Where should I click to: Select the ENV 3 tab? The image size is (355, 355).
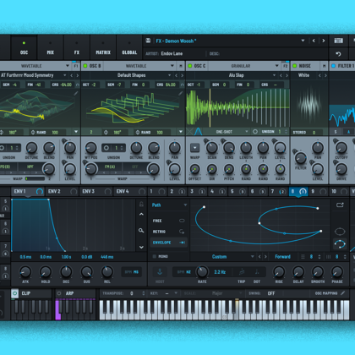(x=96, y=191)
